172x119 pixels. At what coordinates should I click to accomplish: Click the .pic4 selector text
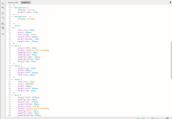[x=16, y=95]
